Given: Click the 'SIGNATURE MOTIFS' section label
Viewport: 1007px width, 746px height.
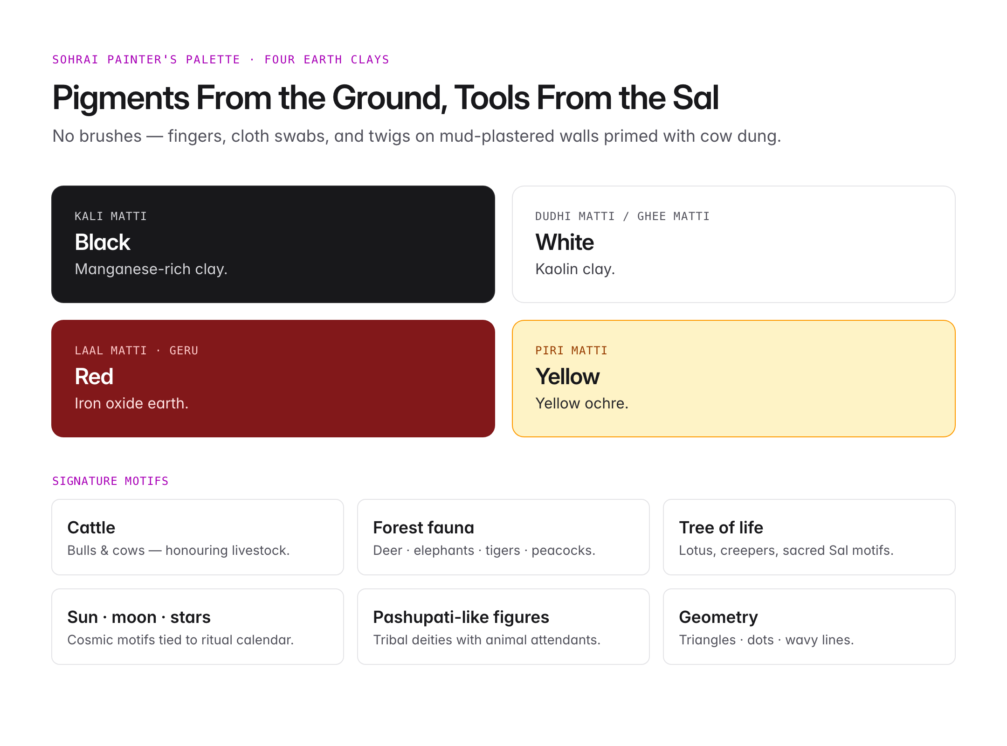Looking at the screenshot, I should 110,481.
